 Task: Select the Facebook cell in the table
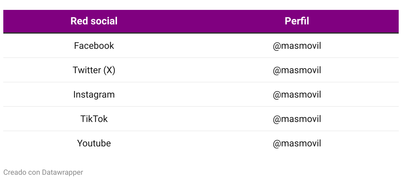tap(94, 45)
